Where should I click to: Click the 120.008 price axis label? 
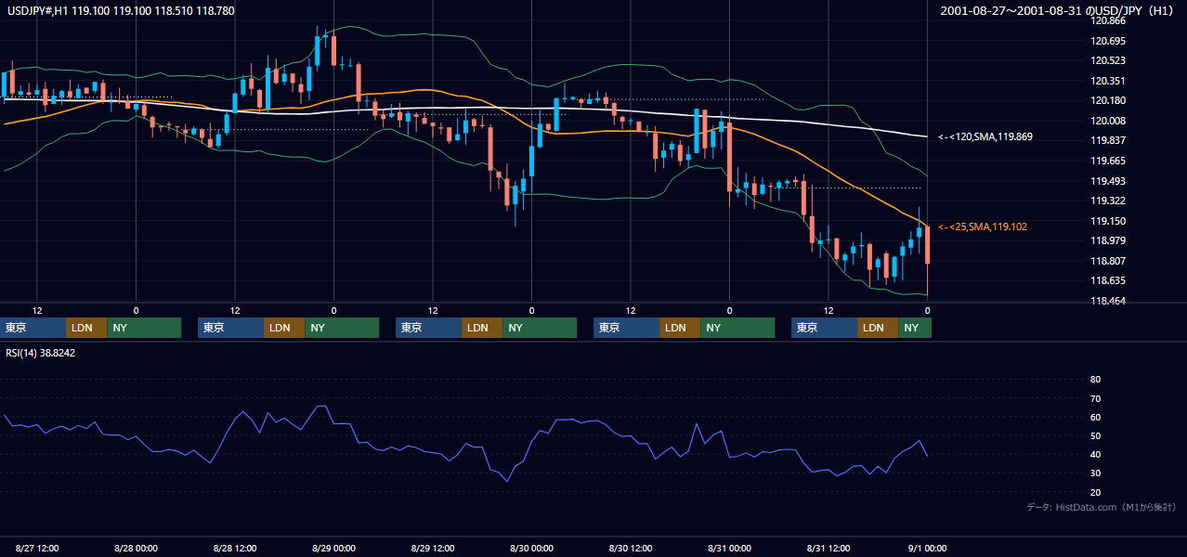coord(1109,121)
